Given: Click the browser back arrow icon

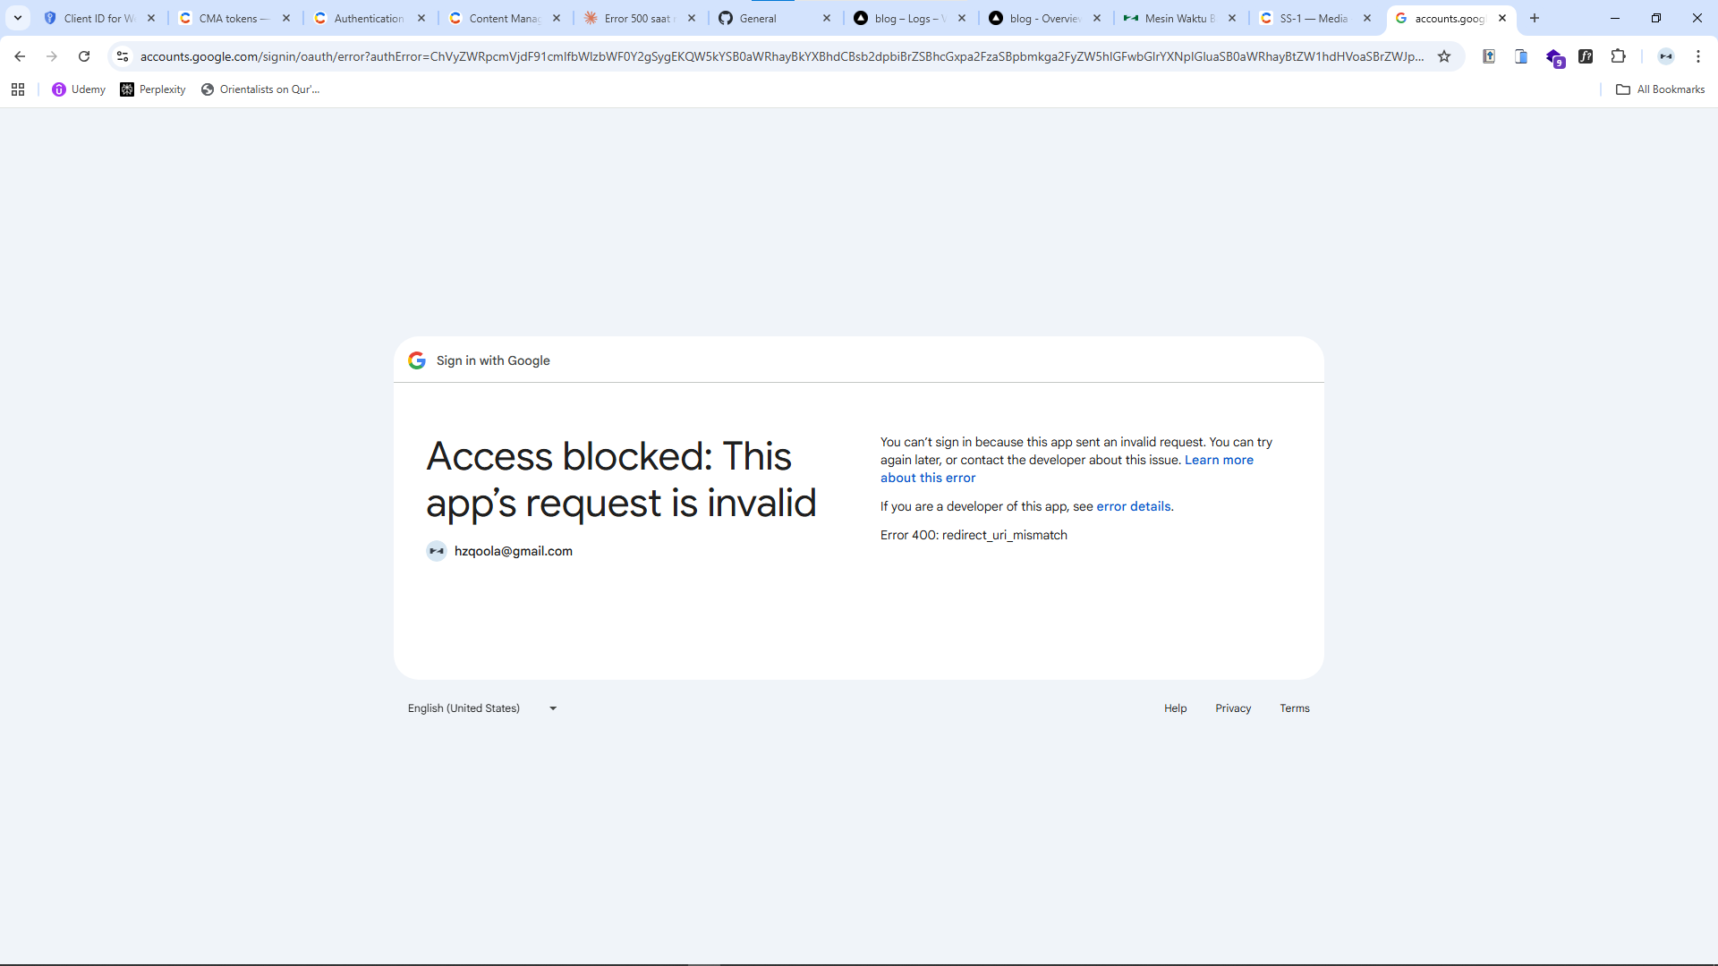Looking at the screenshot, I should click(20, 56).
